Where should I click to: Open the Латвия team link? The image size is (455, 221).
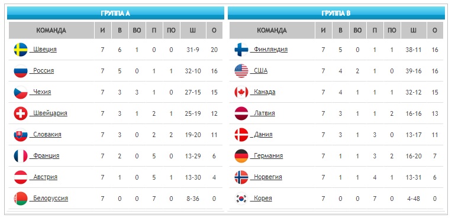[x=263, y=113]
